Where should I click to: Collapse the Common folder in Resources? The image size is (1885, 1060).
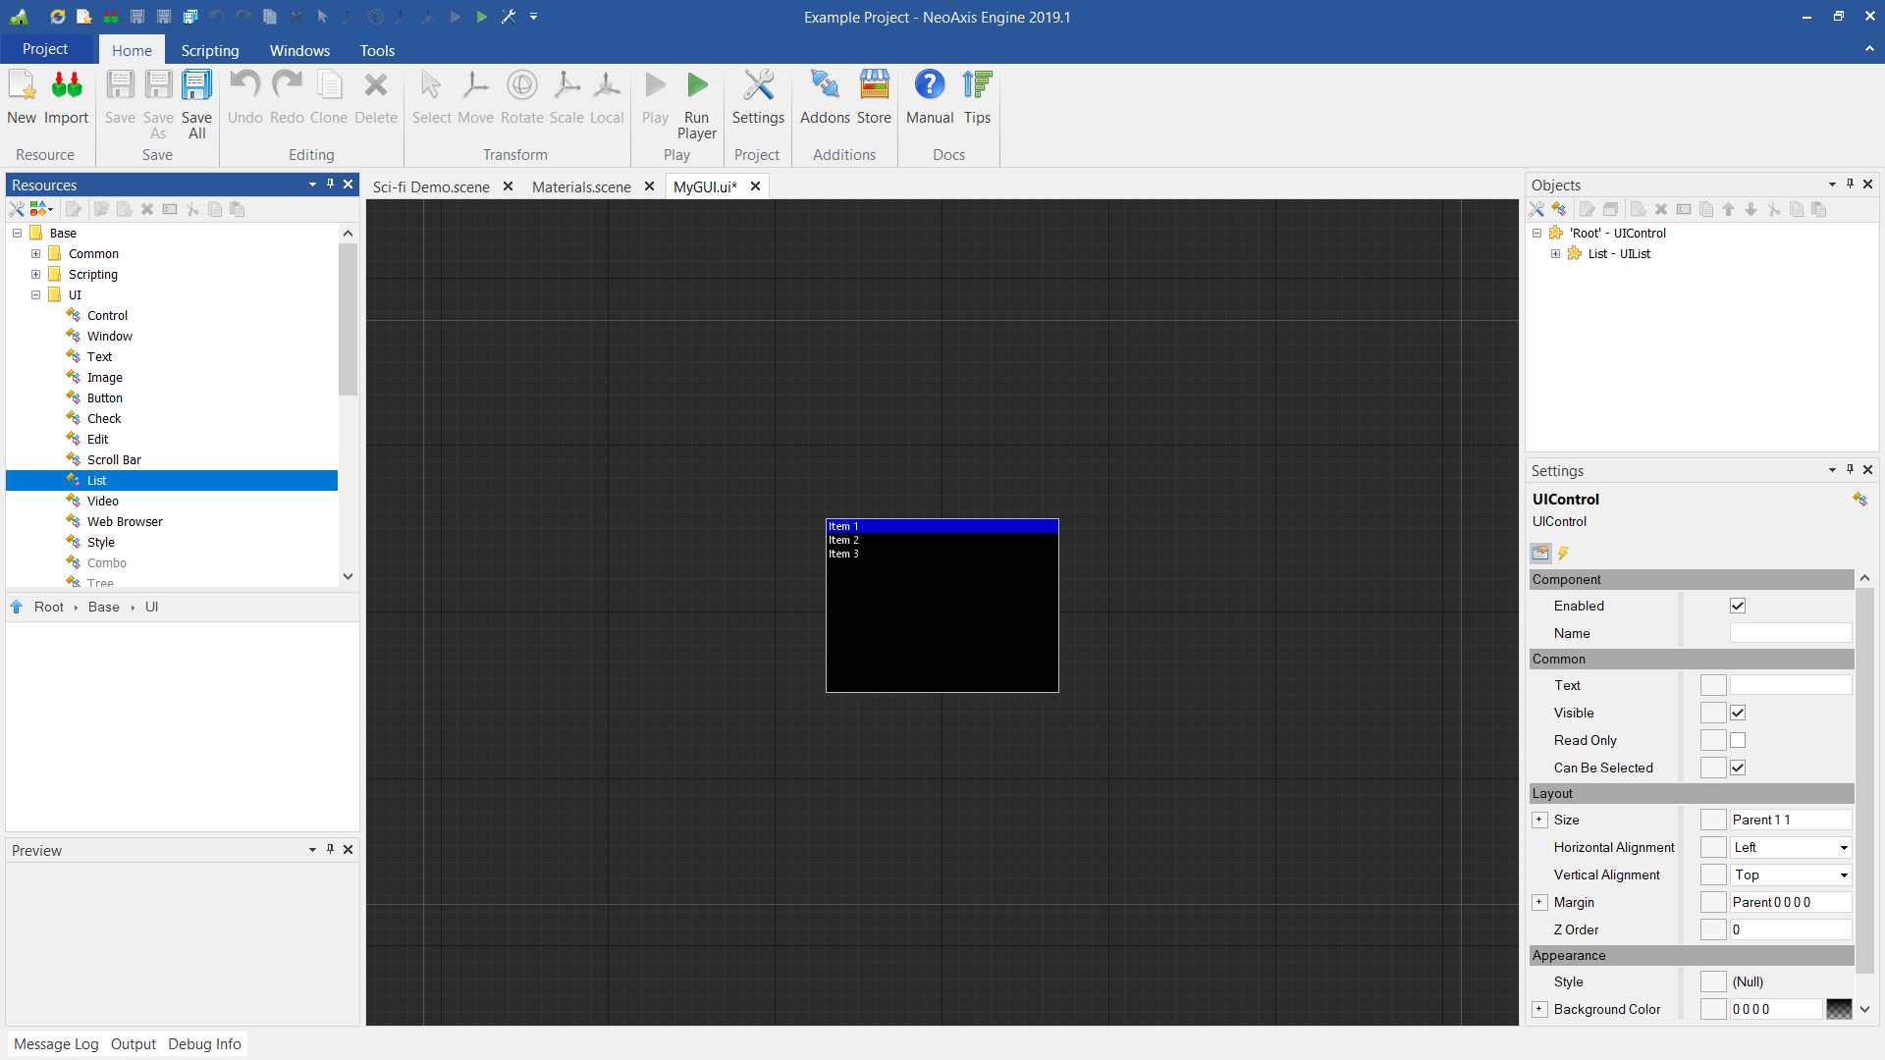tap(34, 253)
